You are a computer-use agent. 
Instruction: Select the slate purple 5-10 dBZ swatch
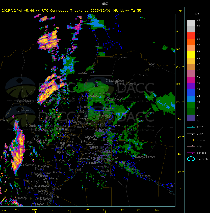tap(191, 118)
